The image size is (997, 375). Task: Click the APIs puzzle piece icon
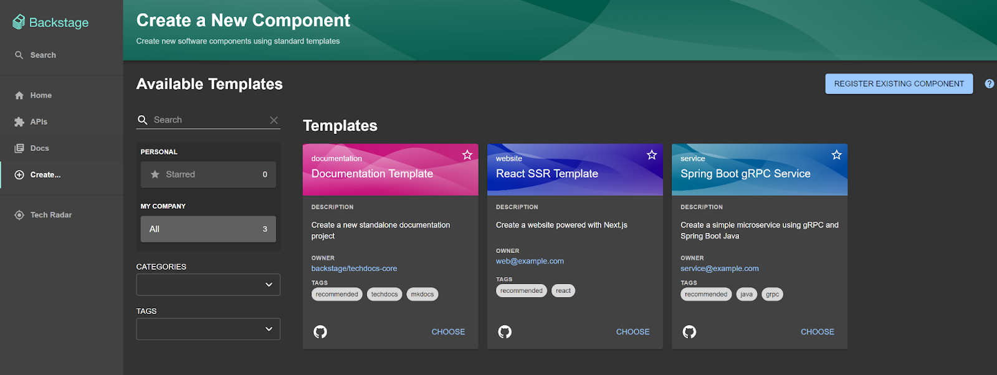pyautogui.click(x=19, y=122)
